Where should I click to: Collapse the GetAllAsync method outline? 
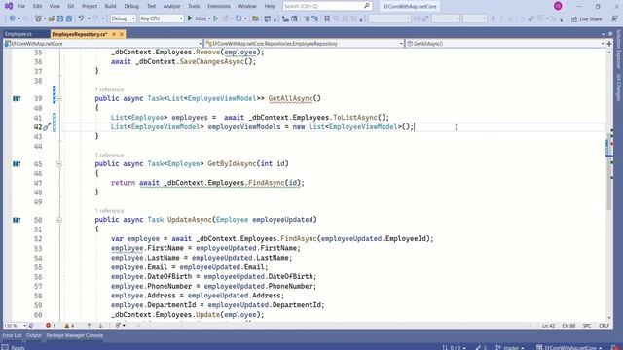tap(59, 98)
